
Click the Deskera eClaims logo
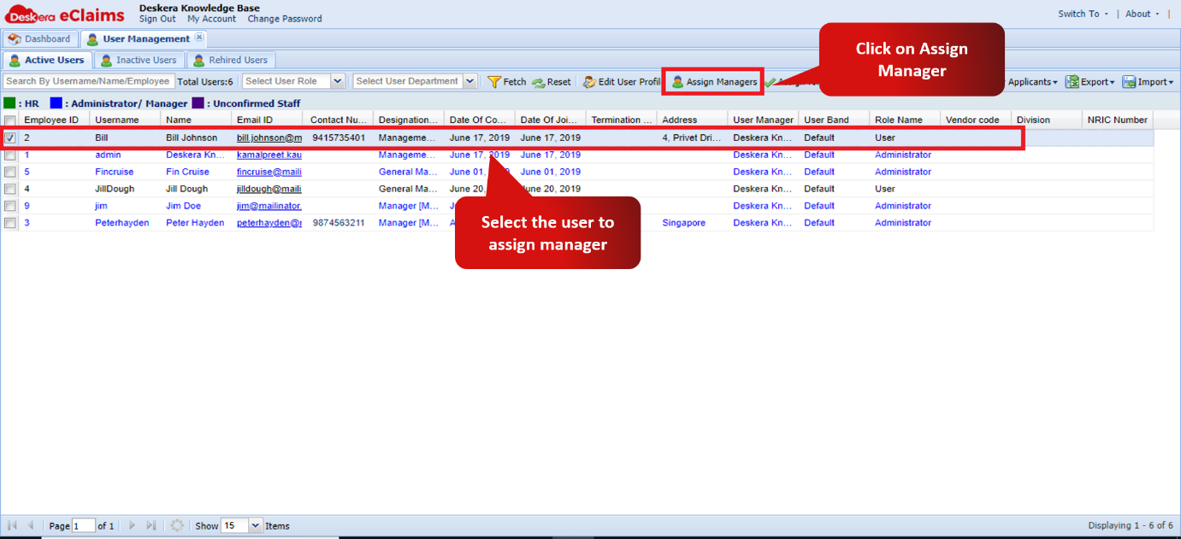62,13
